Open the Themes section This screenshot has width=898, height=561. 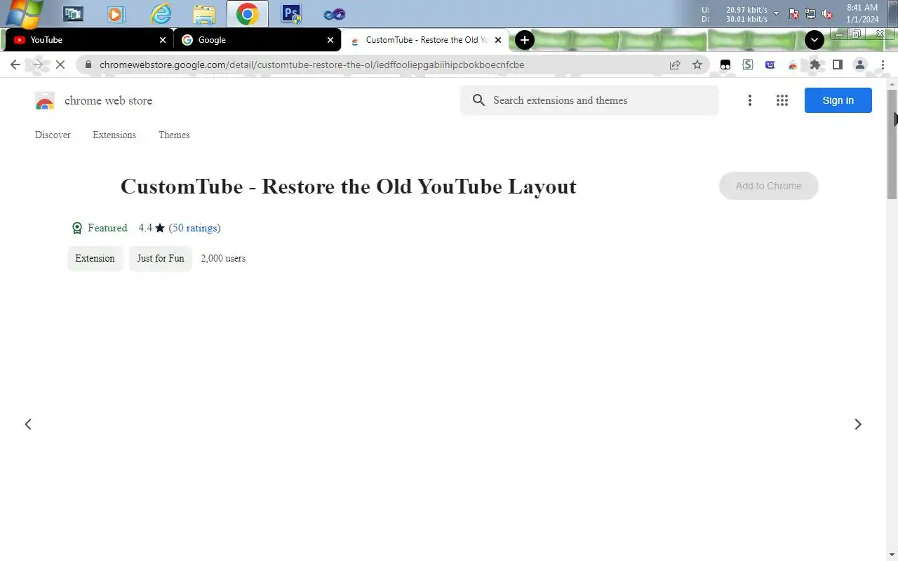tap(174, 135)
